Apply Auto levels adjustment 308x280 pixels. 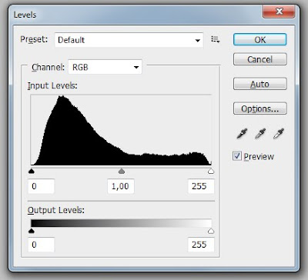pyautogui.click(x=259, y=84)
